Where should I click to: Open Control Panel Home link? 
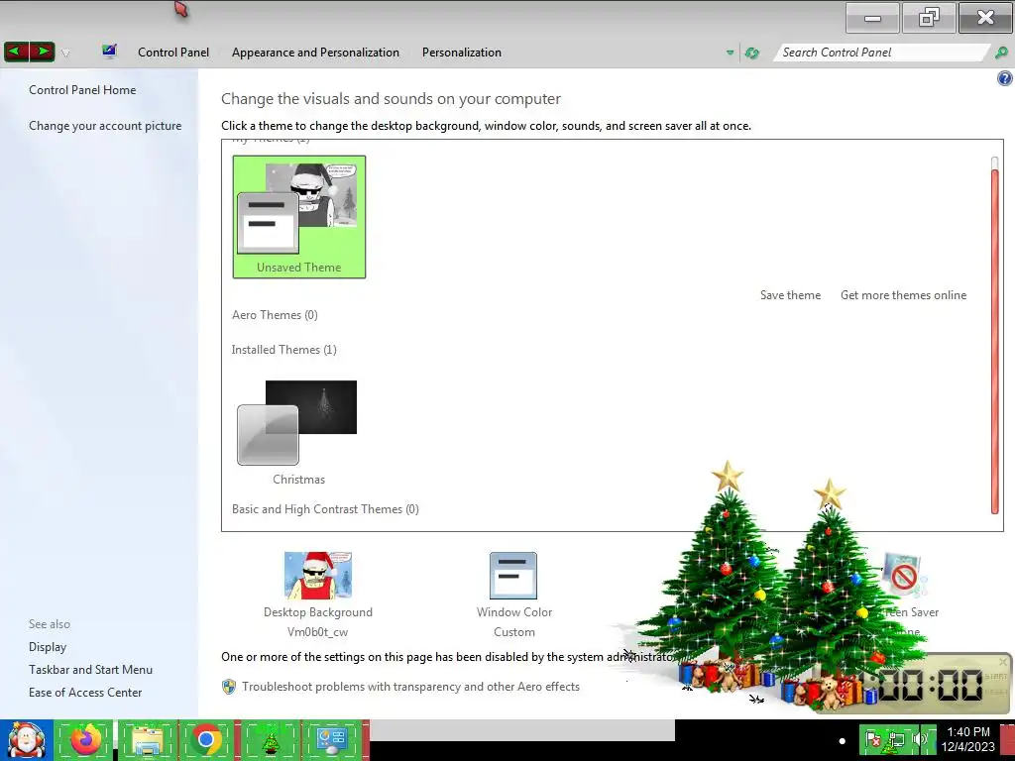[x=82, y=90]
